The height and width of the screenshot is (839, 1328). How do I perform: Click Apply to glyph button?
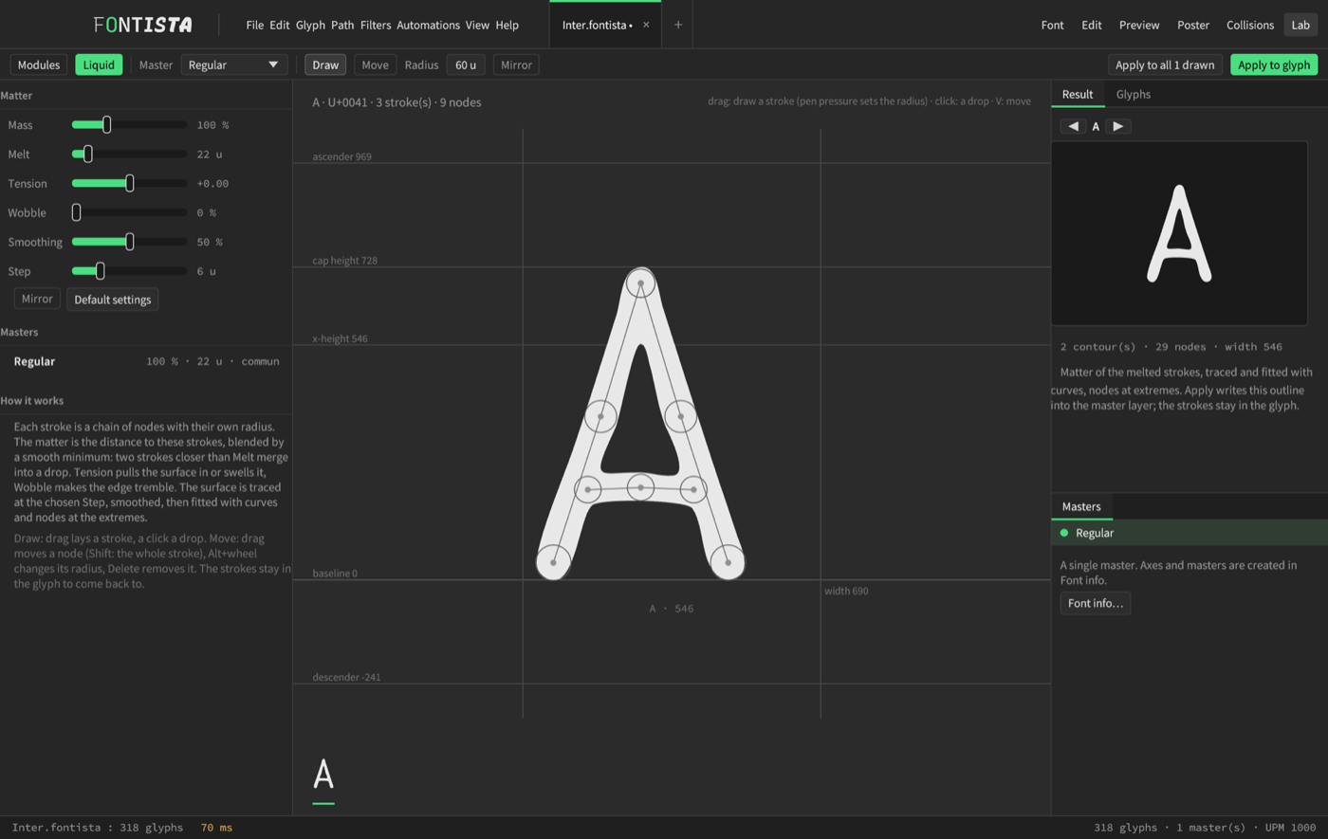point(1274,64)
